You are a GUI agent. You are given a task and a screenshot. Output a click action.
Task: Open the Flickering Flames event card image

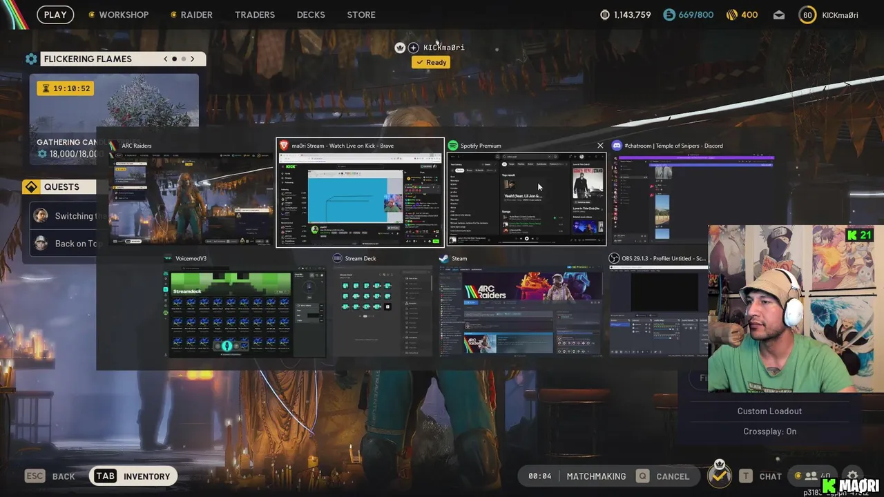pos(114,119)
